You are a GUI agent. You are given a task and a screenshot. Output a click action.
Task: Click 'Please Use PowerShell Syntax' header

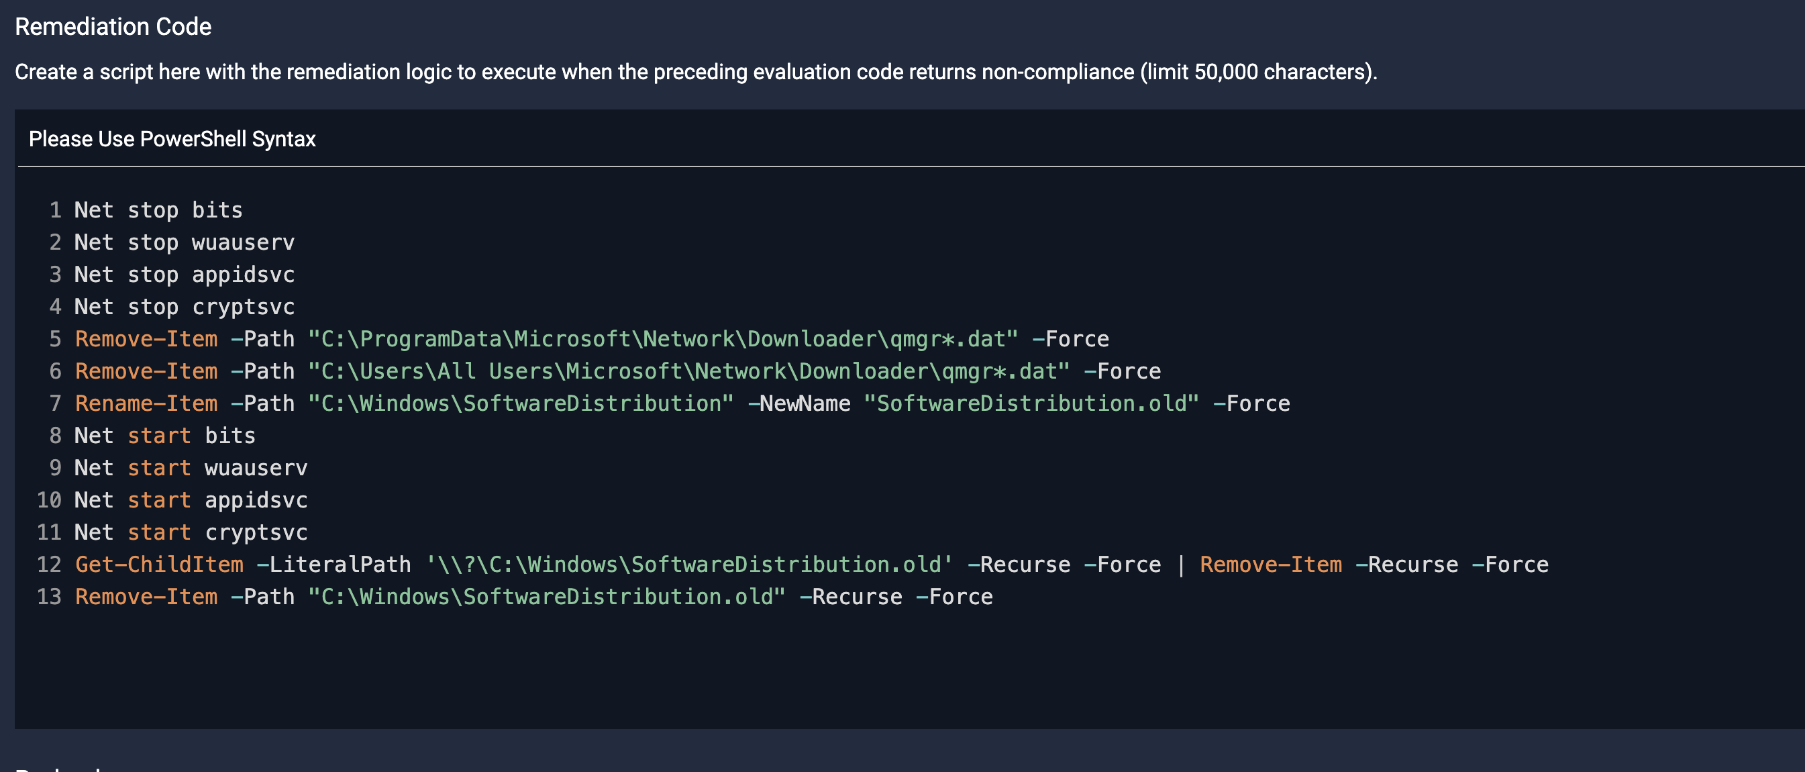click(x=172, y=140)
